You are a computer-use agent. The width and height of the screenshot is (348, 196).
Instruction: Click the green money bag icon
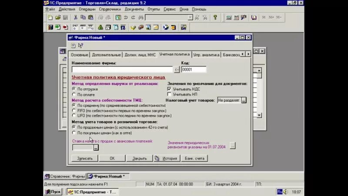coord(100,27)
